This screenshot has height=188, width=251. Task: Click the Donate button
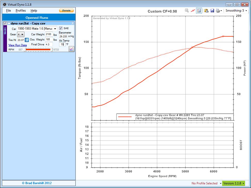pos(66,11)
